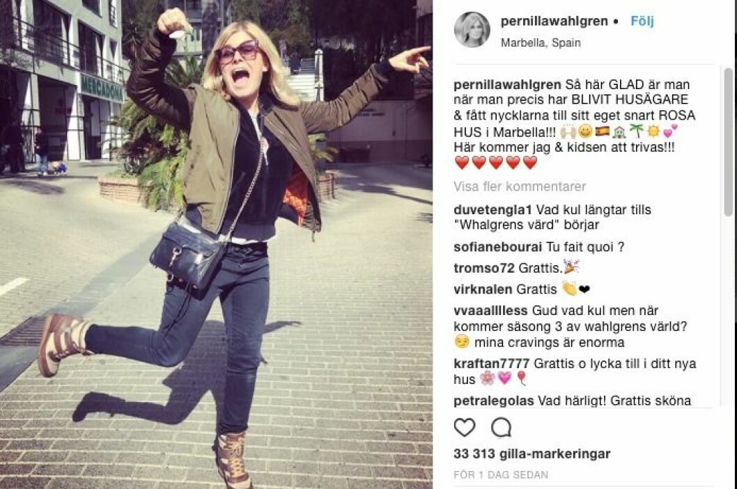
Task: Open the FÖR 1 DAG SEDAN timestamp
Action: [x=501, y=475]
